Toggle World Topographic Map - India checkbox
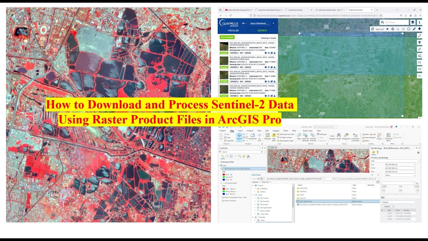 (x=223, y=197)
